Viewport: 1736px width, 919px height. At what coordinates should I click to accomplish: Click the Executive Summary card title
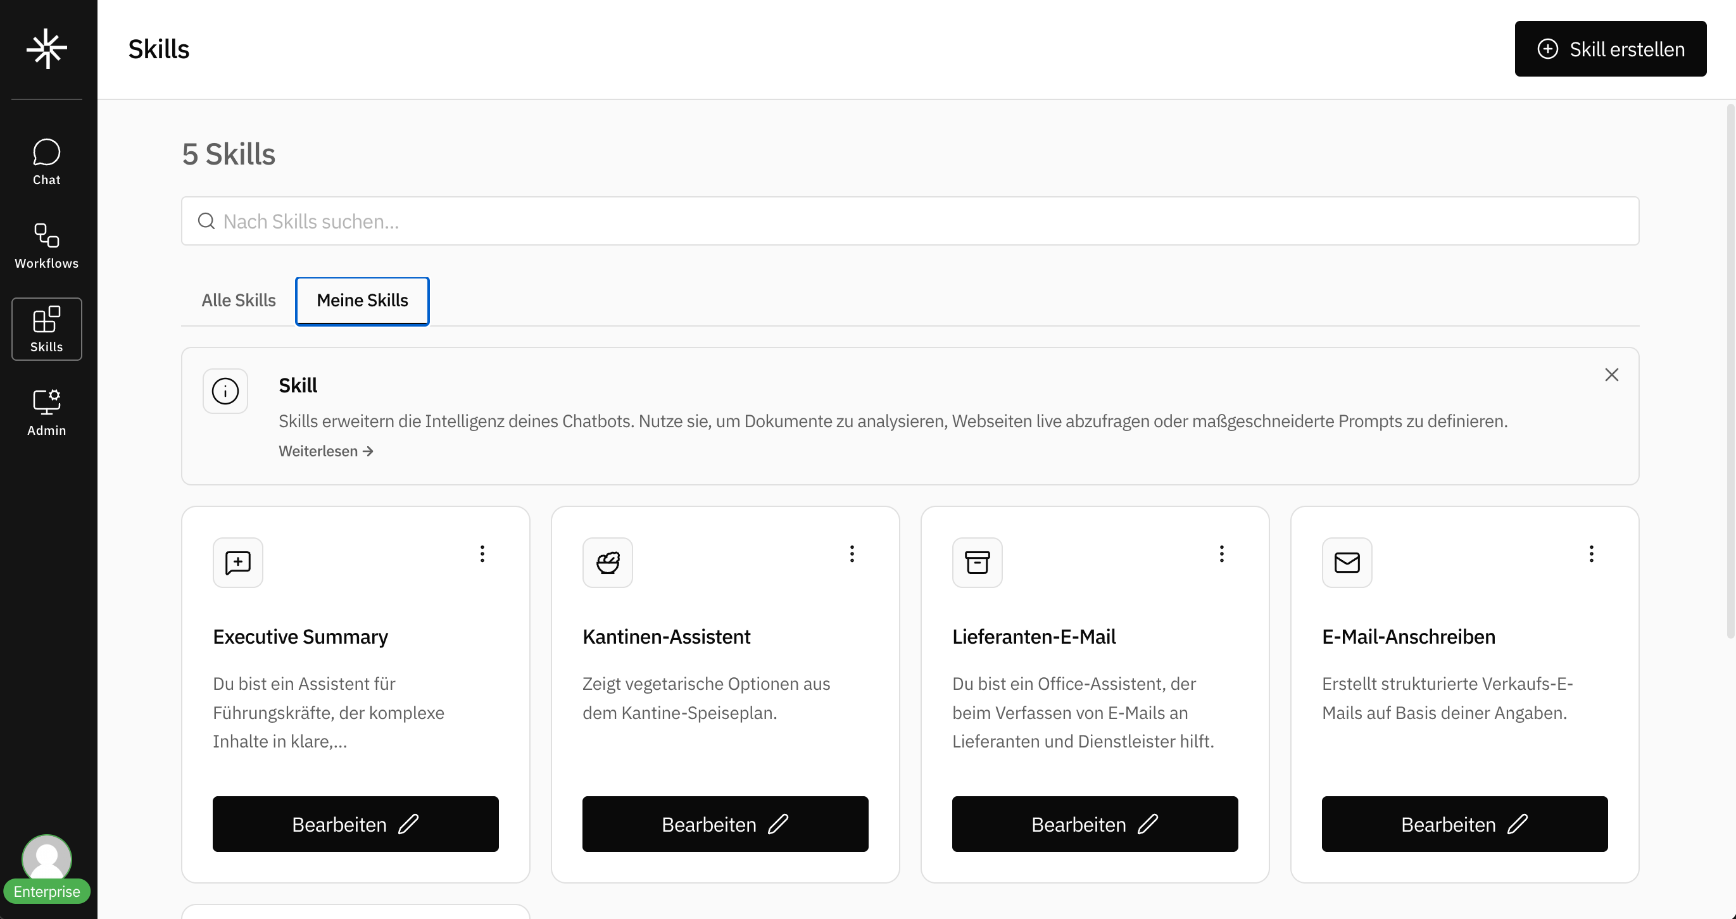[301, 637]
